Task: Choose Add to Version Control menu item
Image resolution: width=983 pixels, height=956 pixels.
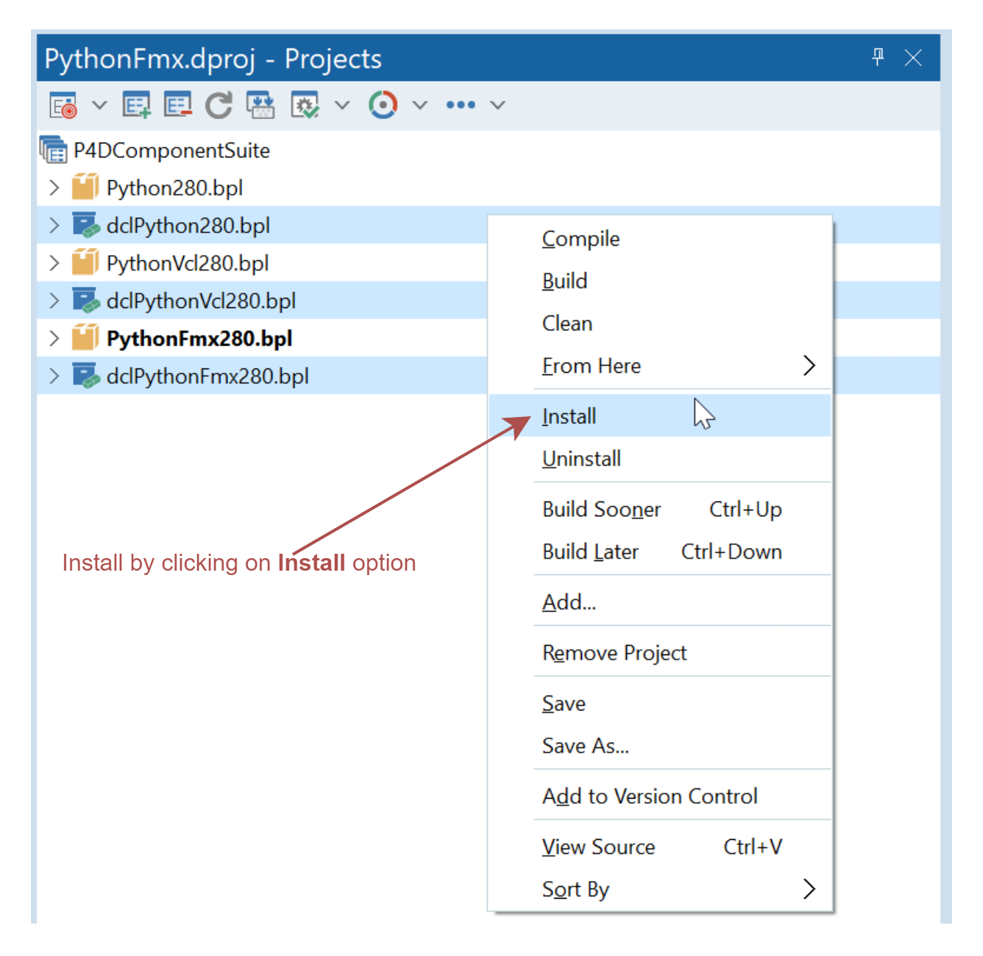Action: pos(660,796)
